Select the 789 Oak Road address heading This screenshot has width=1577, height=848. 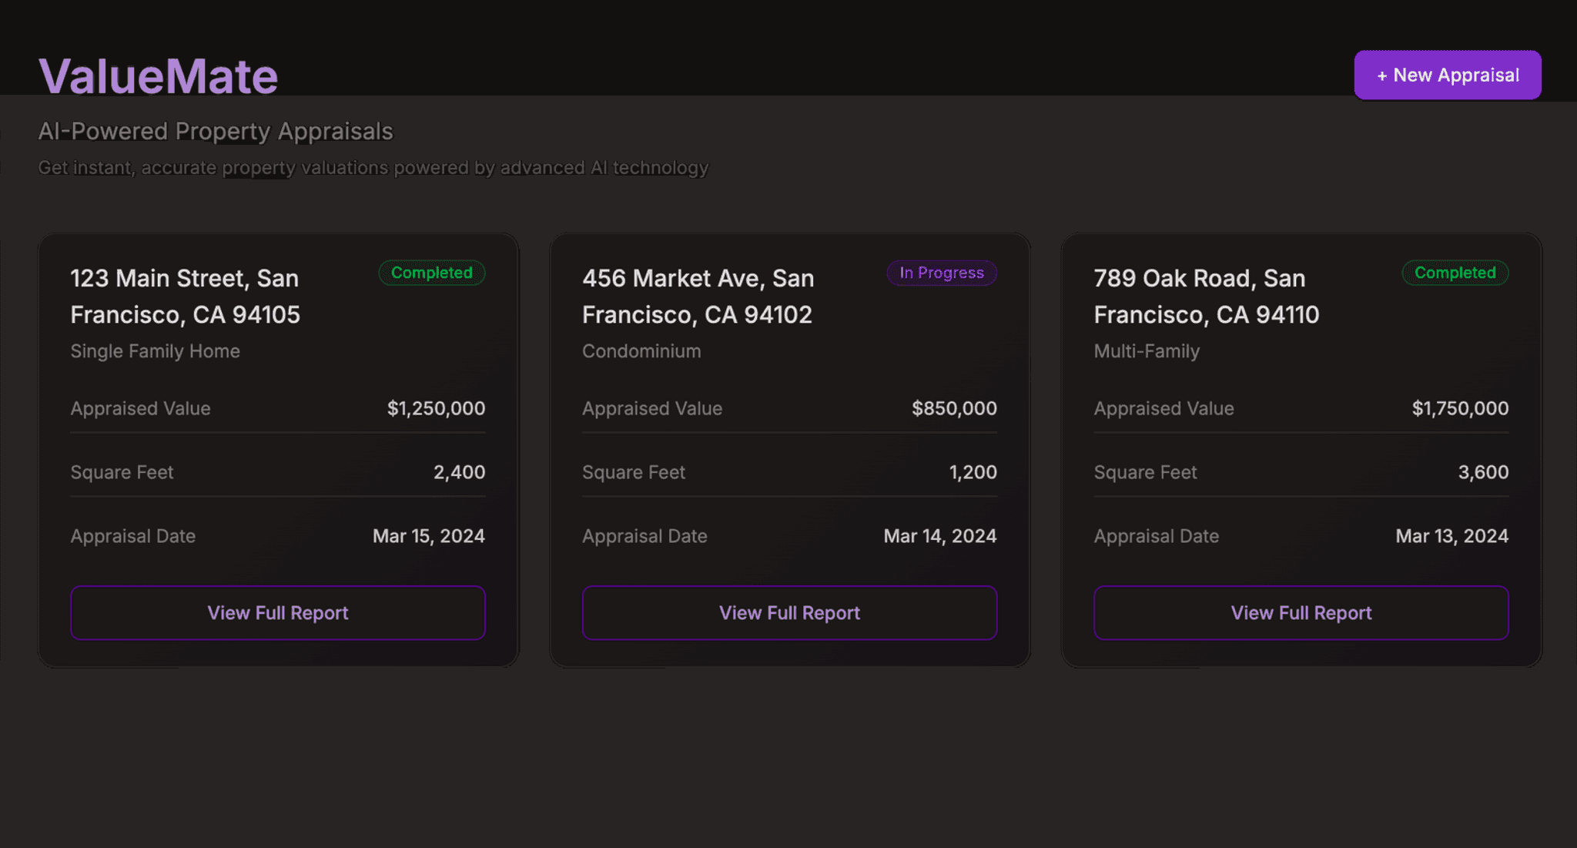pos(1206,296)
